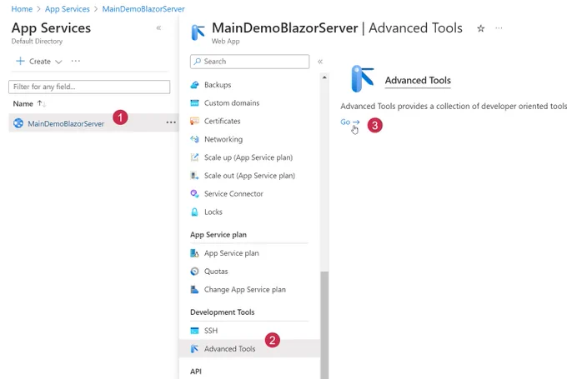Image resolution: width=567 pixels, height=379 pixels.
Task: Open SSH under Development Tools
Action: (211, 331)
